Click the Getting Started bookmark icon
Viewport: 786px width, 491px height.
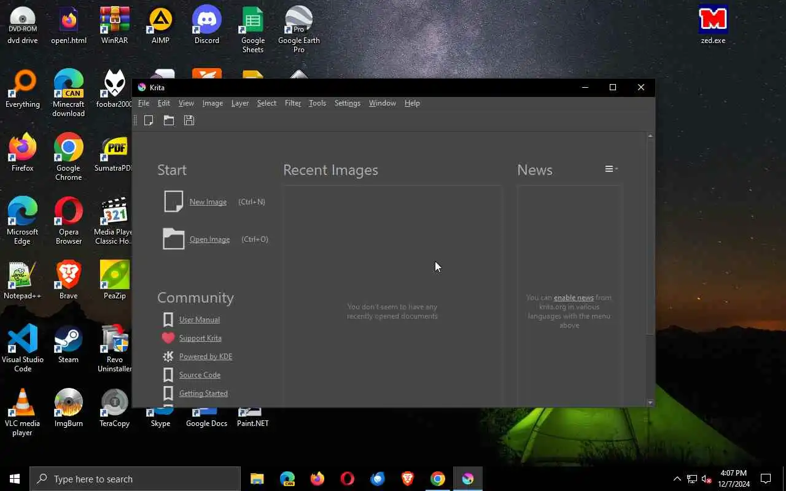(x=168, y=393)
